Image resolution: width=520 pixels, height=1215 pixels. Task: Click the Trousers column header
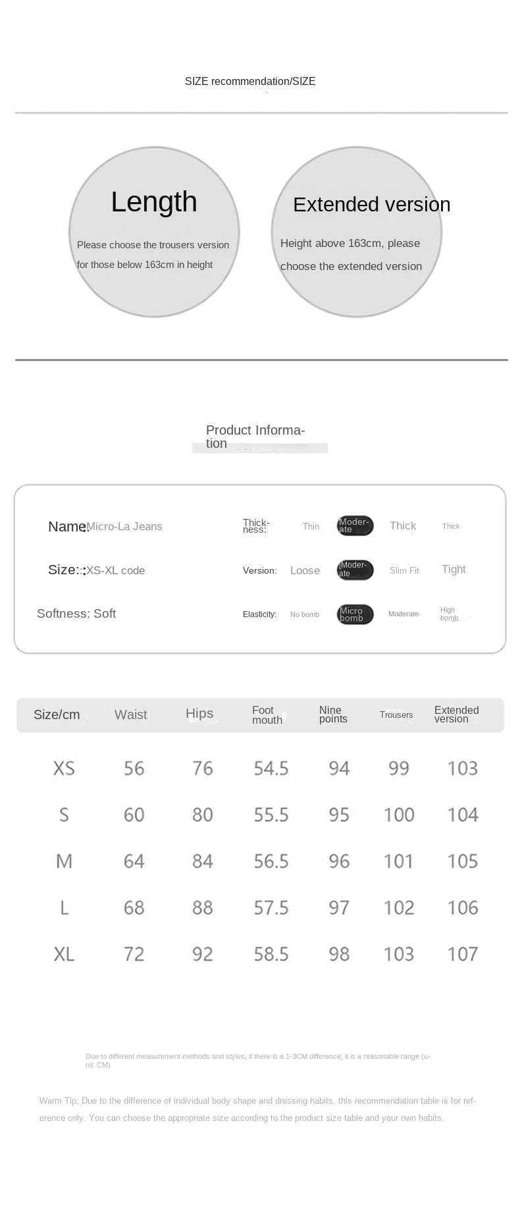(x=396, y=715)
